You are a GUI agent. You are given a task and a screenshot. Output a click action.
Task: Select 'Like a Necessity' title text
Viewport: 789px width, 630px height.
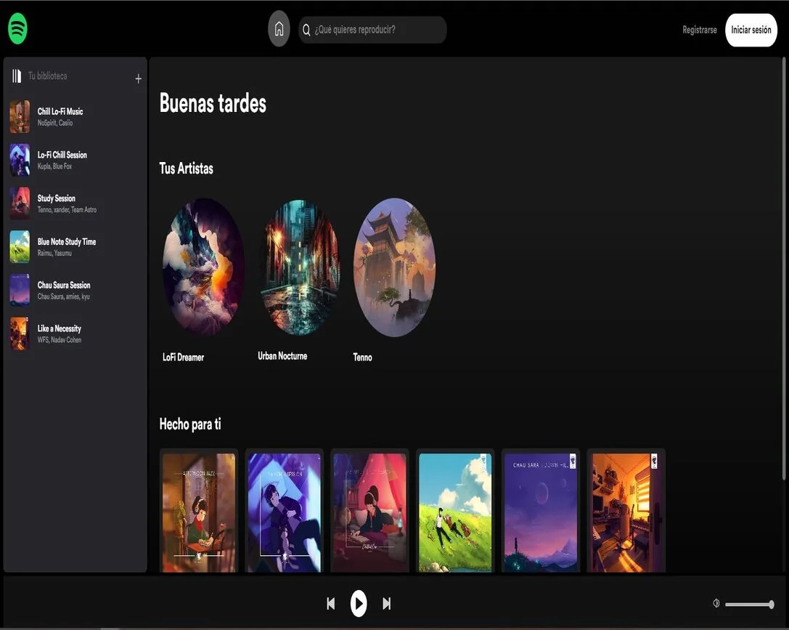[x=60, y=328]
